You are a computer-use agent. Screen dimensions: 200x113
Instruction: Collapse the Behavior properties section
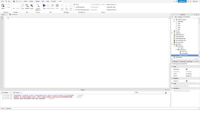click(x=172, y=78)
